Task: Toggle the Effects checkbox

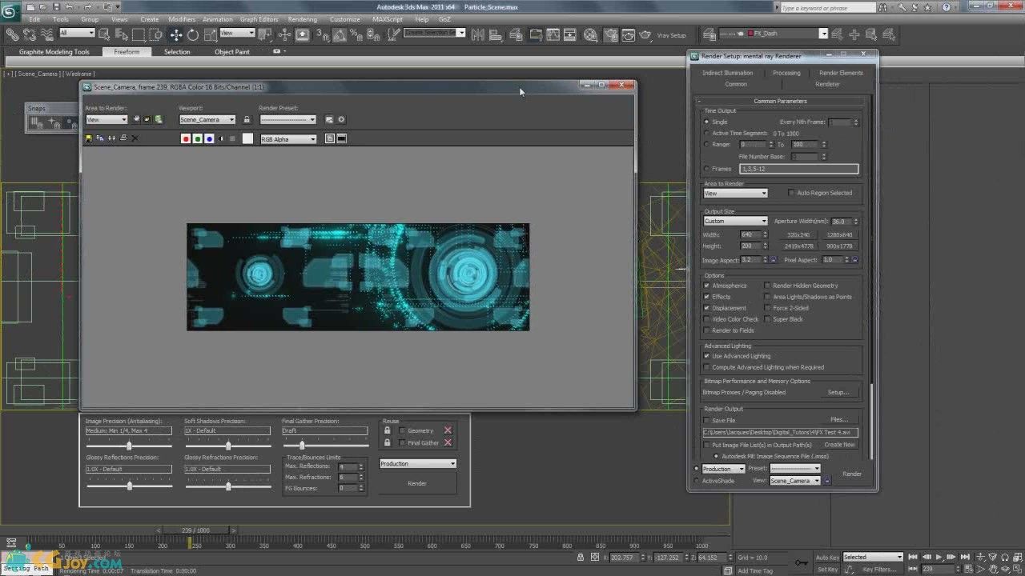Action: [x=706, y=297]
